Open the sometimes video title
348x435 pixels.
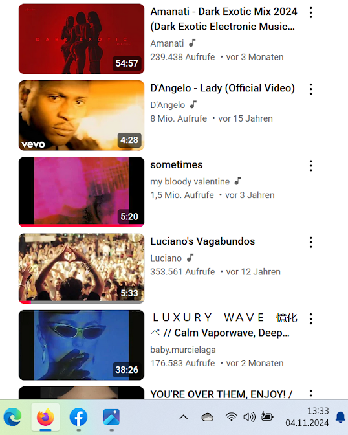(x=177, y=165)
